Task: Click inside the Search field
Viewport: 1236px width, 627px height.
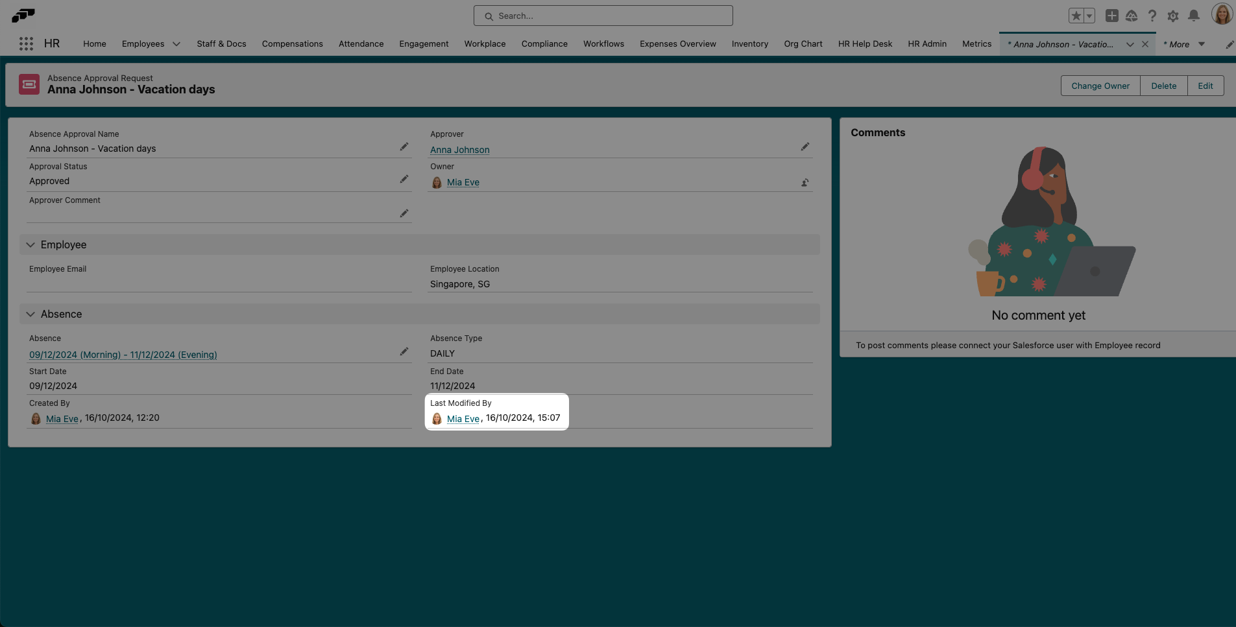Action: click(x=603, y=16)
